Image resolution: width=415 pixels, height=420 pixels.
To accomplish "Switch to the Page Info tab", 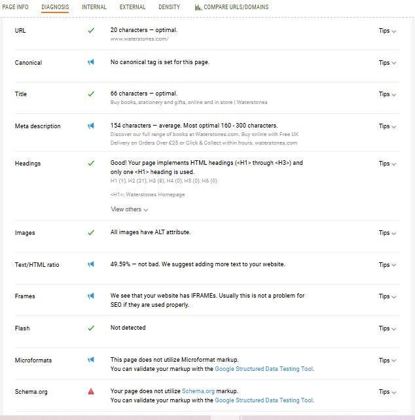I will (x=15, y=7).
